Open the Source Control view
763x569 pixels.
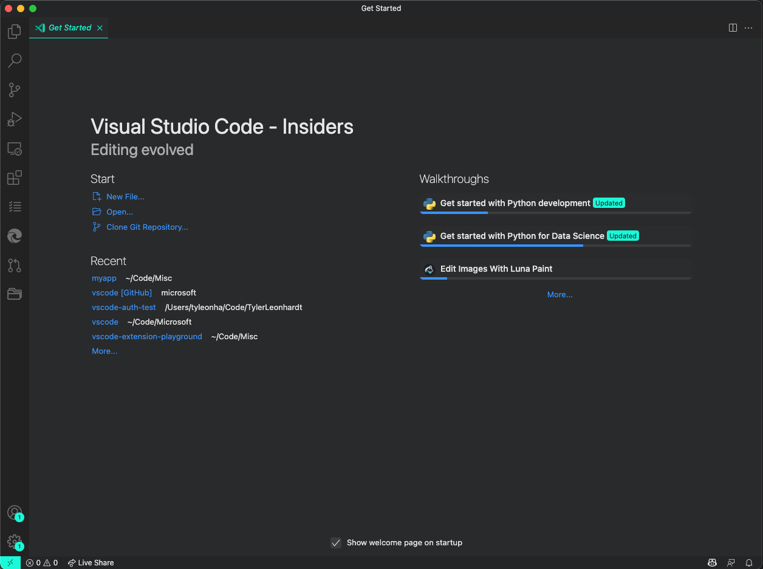click(13, 90)
